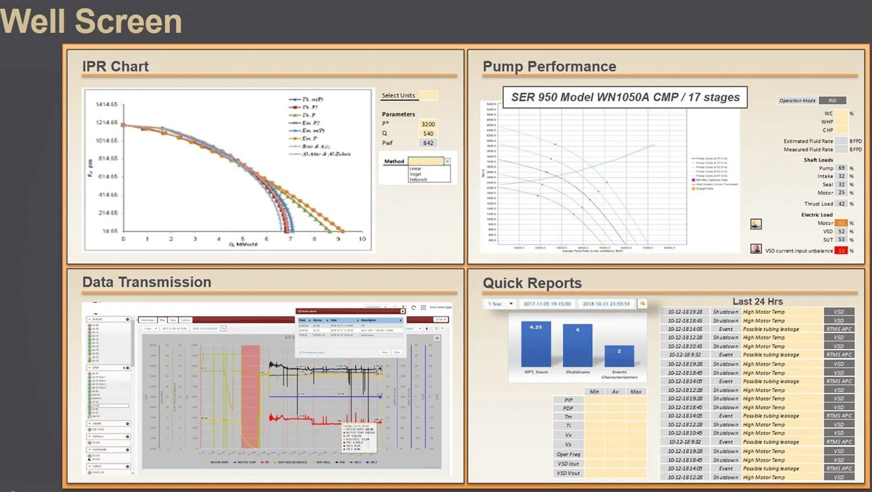This screenshot has width=872, height=492.
Task: Collapse the first well group in left tree
Action: point(89,319)
